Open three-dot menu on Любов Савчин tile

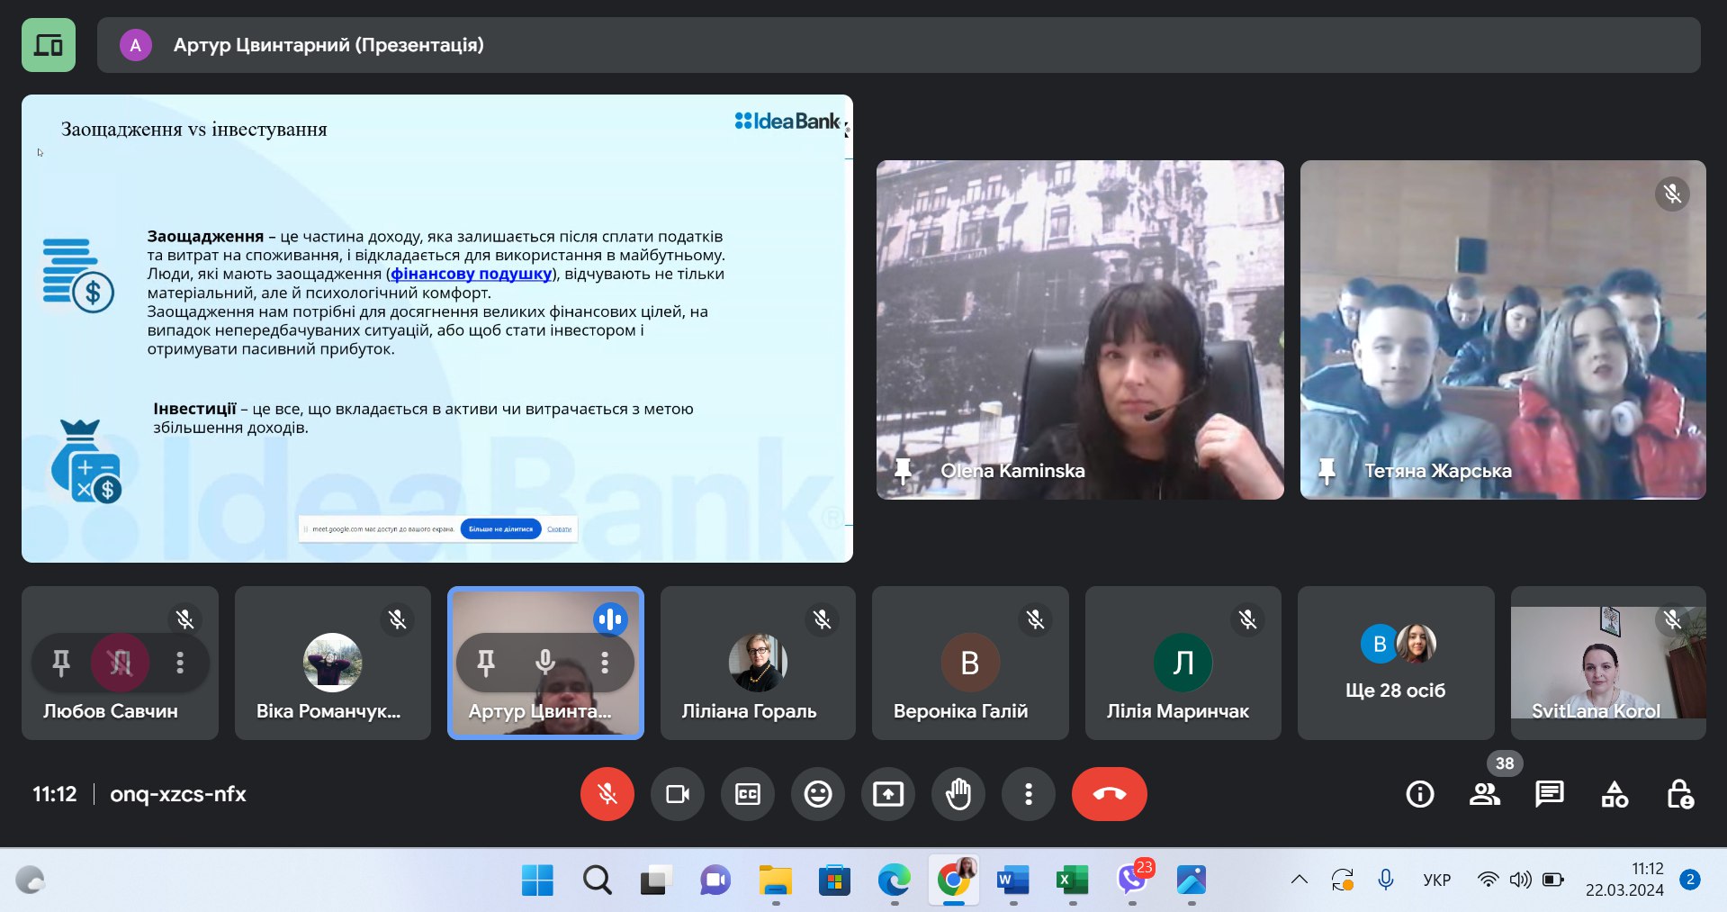coord(180,663)
